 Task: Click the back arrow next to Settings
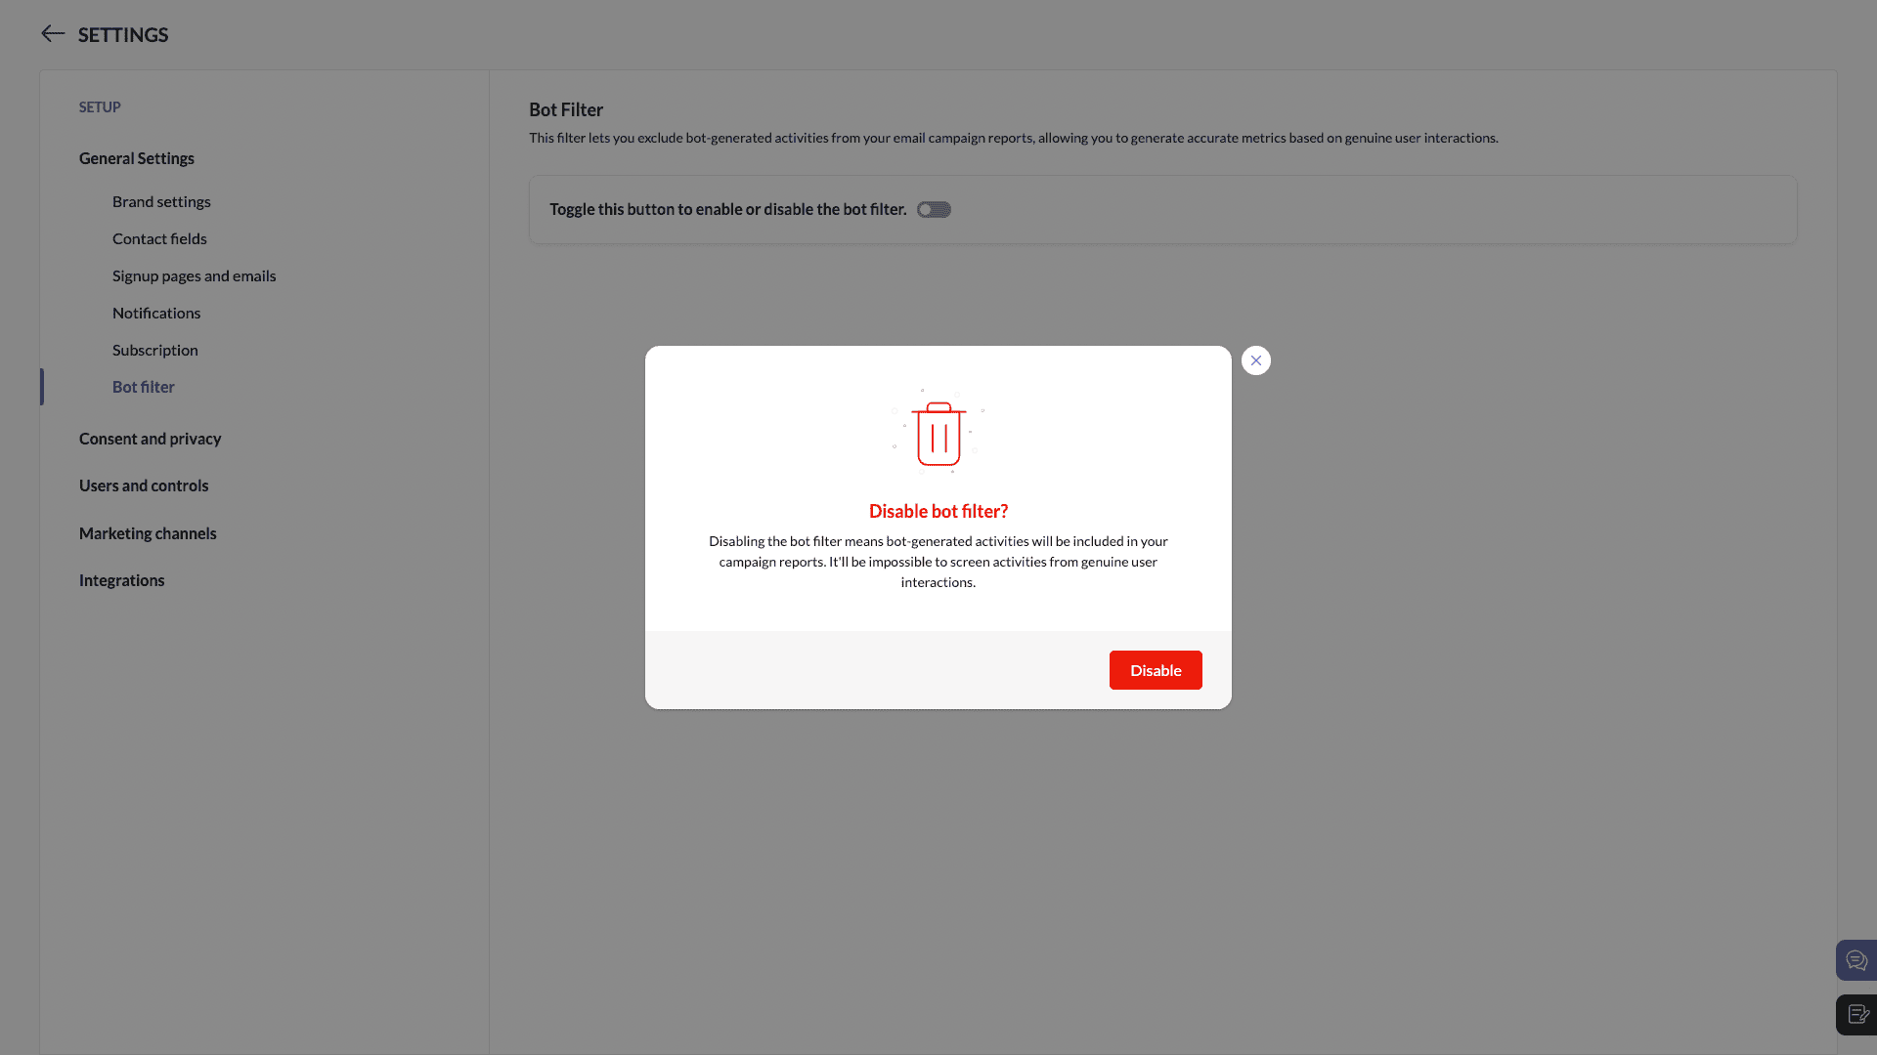pyautogui.click(x=53, y=34)
